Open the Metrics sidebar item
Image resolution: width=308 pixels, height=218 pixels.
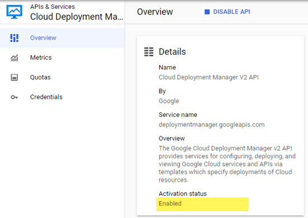[x=62, y=58]
